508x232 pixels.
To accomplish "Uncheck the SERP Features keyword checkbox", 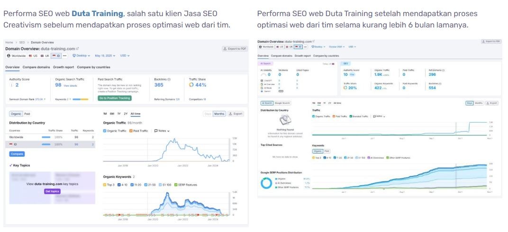I will click(175, 184).
